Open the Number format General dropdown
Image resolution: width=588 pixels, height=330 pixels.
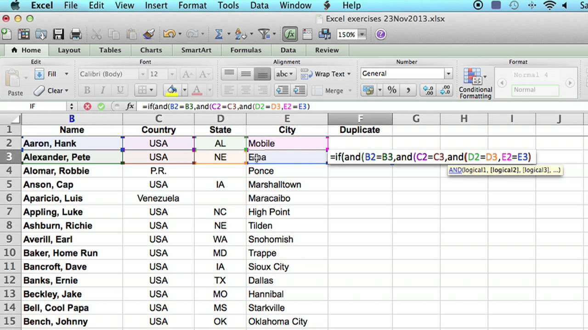(448, 74)
